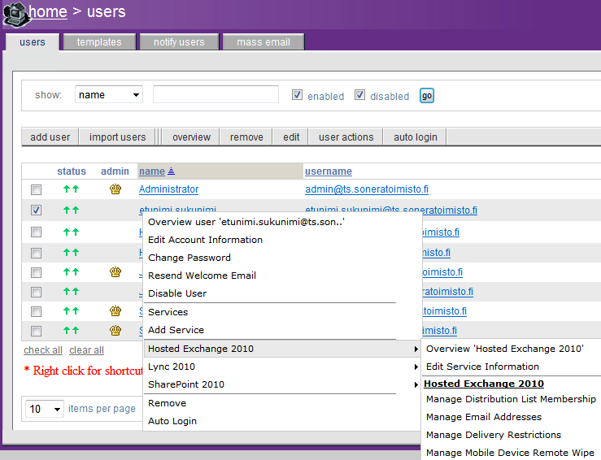Expand the Lync 2010 submenu arrow

tap(416, 367)
